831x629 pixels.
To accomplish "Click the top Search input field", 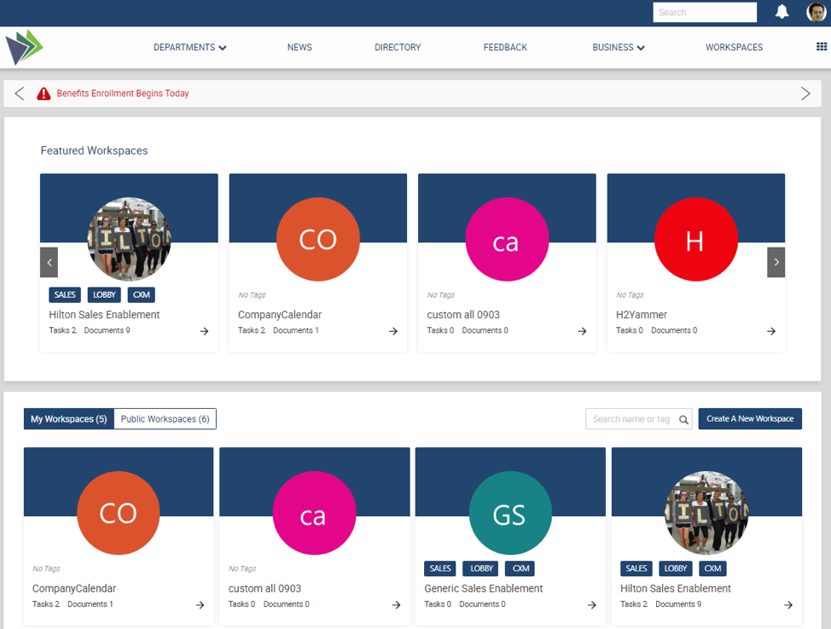I will pyautogui.click(x=704, y=13).
